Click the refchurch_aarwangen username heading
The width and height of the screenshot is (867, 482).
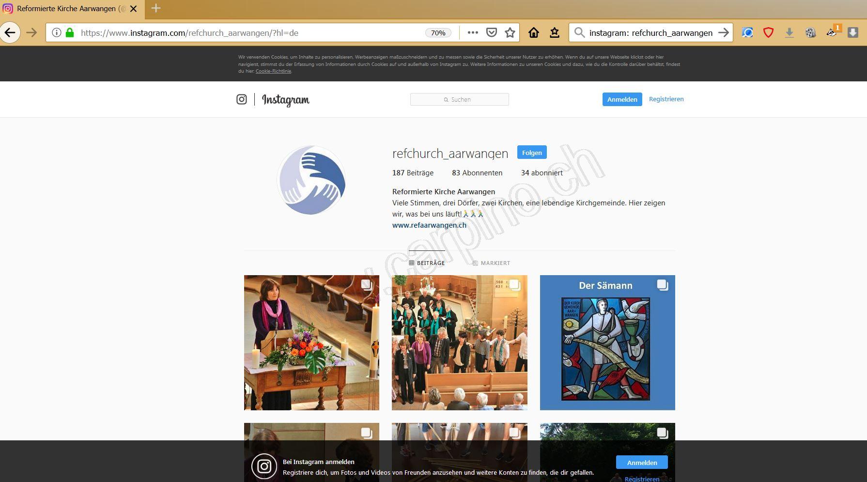coord(450,154)
